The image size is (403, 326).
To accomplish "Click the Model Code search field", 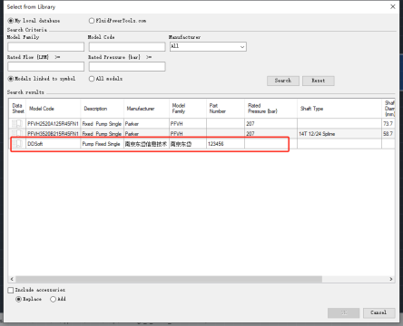I will click(x=127, y=47).
